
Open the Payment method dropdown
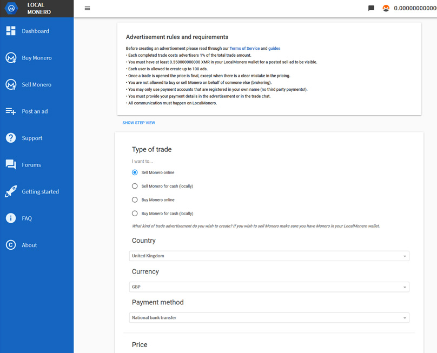pyautogui.click(x=269, y=318)
